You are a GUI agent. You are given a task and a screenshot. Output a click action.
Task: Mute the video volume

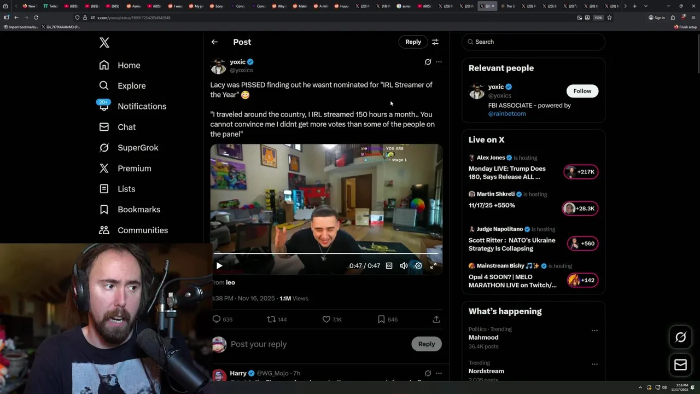click(x=404, y=266)
